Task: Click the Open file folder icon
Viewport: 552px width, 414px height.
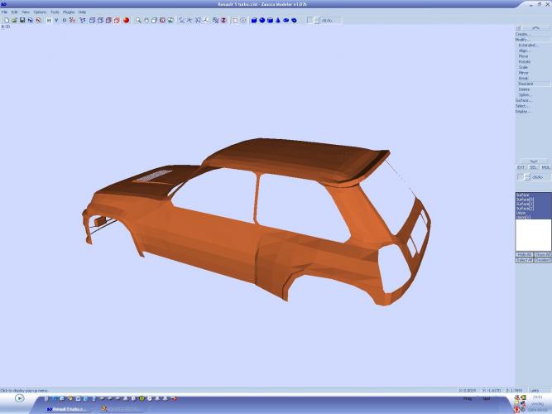Action: pos(12,20)
